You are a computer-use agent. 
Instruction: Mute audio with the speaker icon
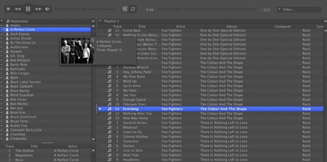pos(48,9)
